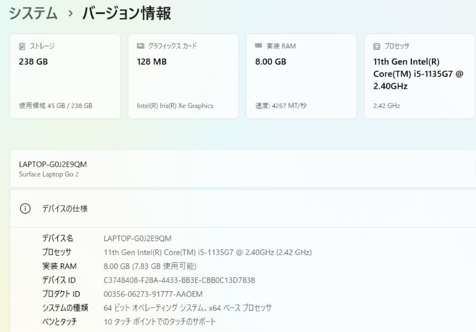The height and width of the screenshot is (332, 476).
Task: Select the RAM card showing 8.00 GB
Action: (x=301, y=76)
